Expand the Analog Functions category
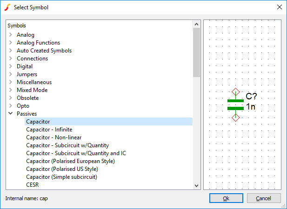Screen dimensions: 287x209 click(11, 43)
